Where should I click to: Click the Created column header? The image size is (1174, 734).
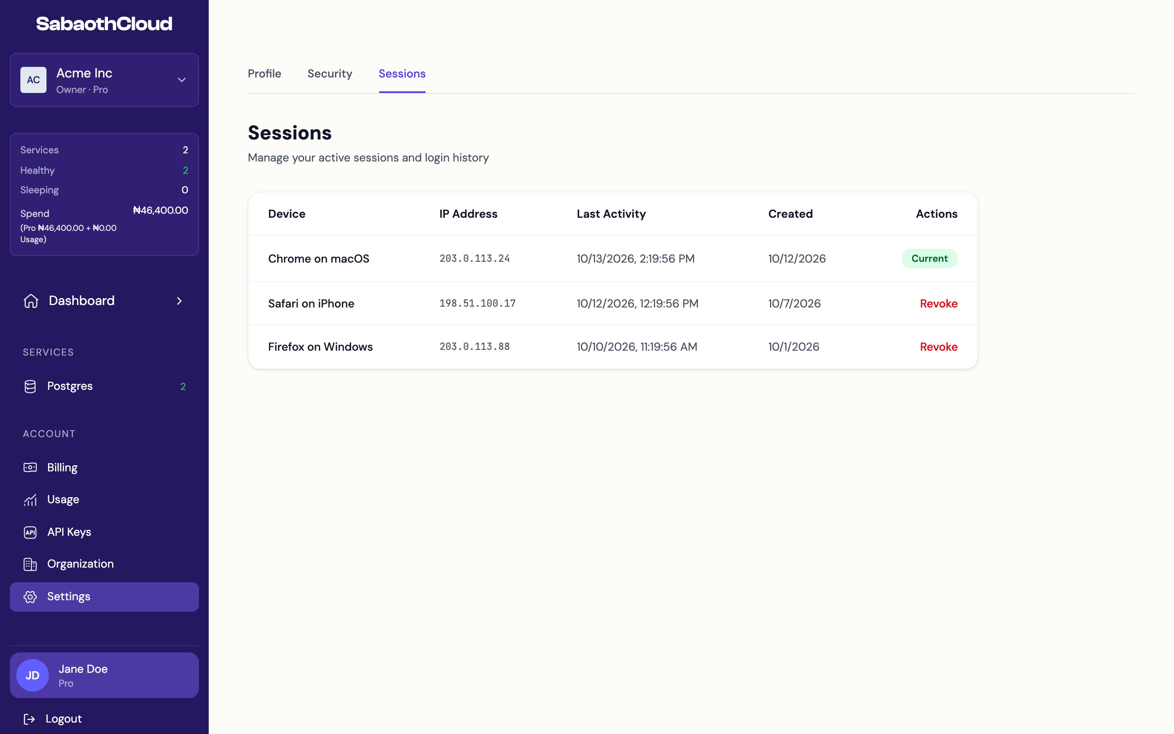point(790,214)
